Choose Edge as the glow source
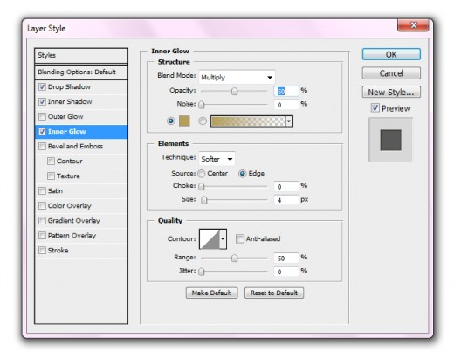The height and width of the screenshot is (352, 454). 242,174
